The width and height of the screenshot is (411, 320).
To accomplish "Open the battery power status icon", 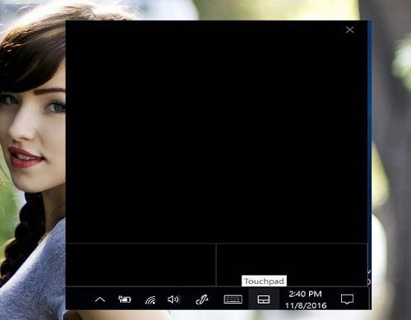I will 125,299.
